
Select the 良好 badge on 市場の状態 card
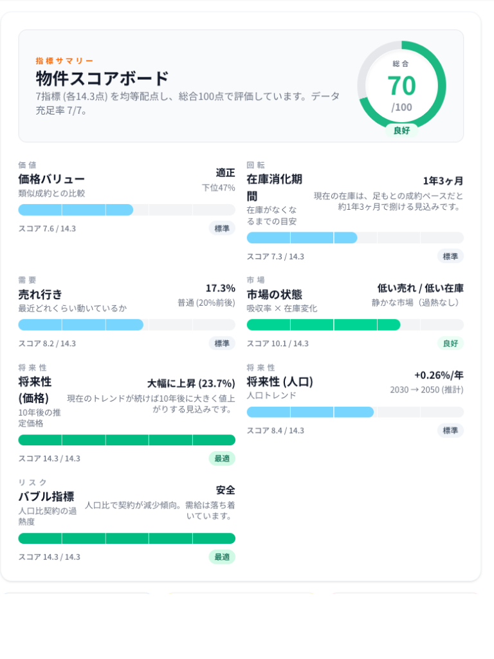click(x=450, y=343)
